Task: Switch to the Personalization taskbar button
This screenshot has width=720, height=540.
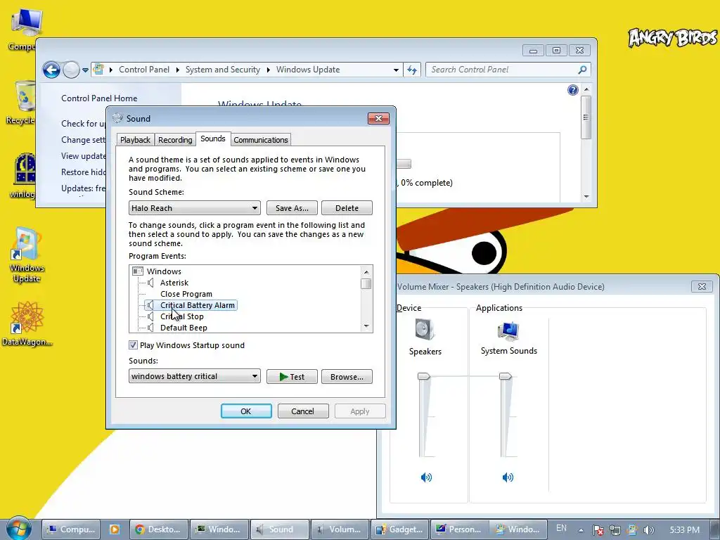Action: (459, 529)
